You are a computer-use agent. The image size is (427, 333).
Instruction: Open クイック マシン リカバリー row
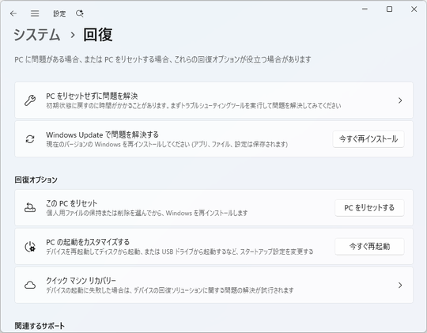coord(213,285)
